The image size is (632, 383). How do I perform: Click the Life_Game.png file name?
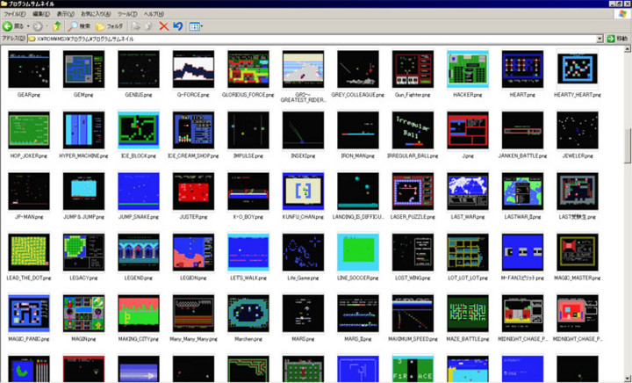(303, 278)
